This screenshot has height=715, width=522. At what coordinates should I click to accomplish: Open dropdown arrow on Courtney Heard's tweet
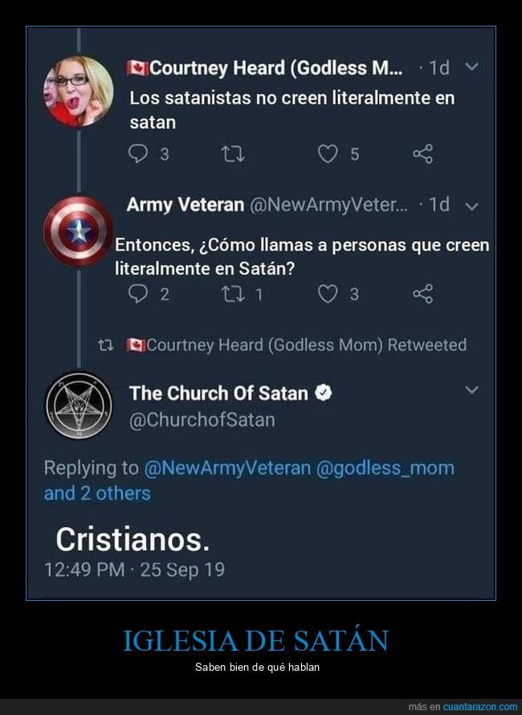[x=472, y=67]
